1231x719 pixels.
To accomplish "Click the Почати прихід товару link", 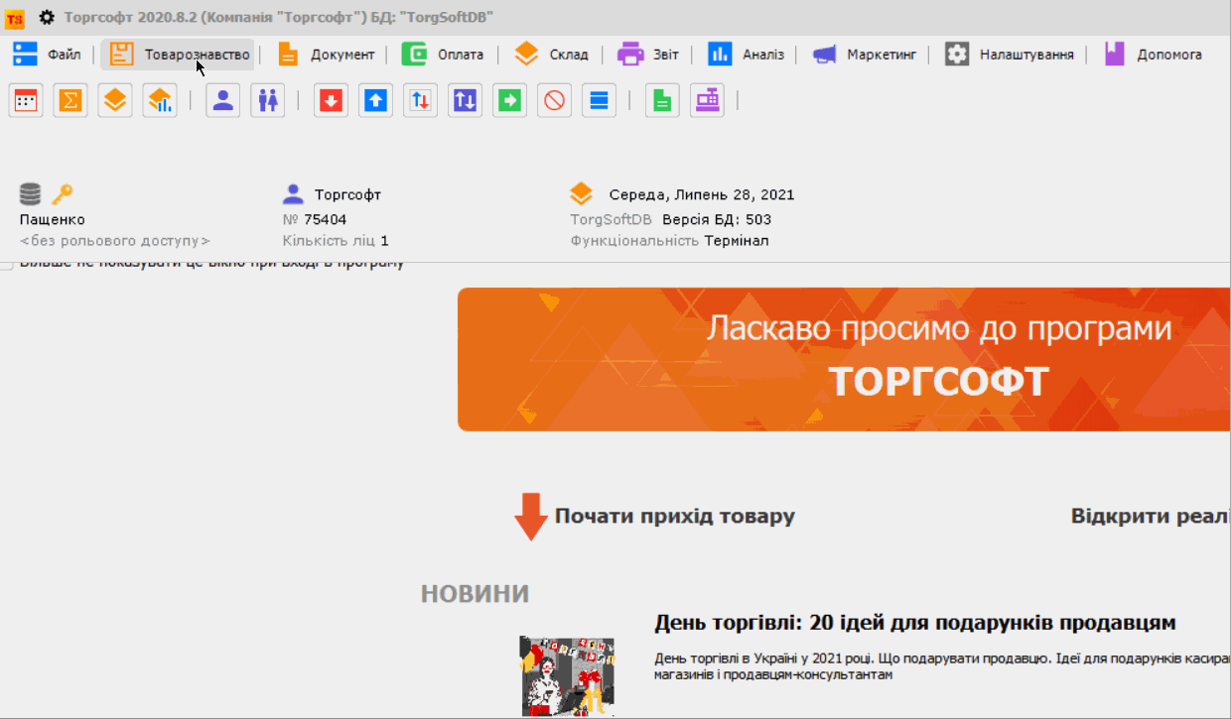I will tap(674, 517).
